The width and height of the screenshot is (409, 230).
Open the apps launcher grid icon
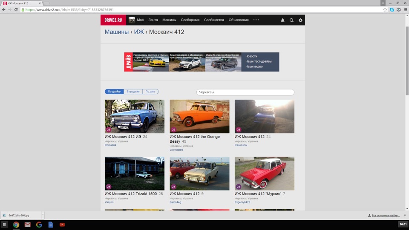pos(5,224)
